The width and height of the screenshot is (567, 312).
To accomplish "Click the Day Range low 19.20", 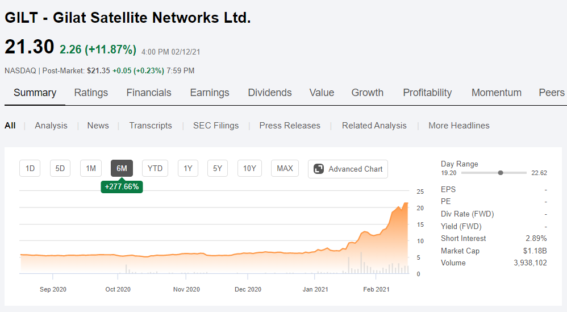I will pyautogui.click(x=448, y=173).
